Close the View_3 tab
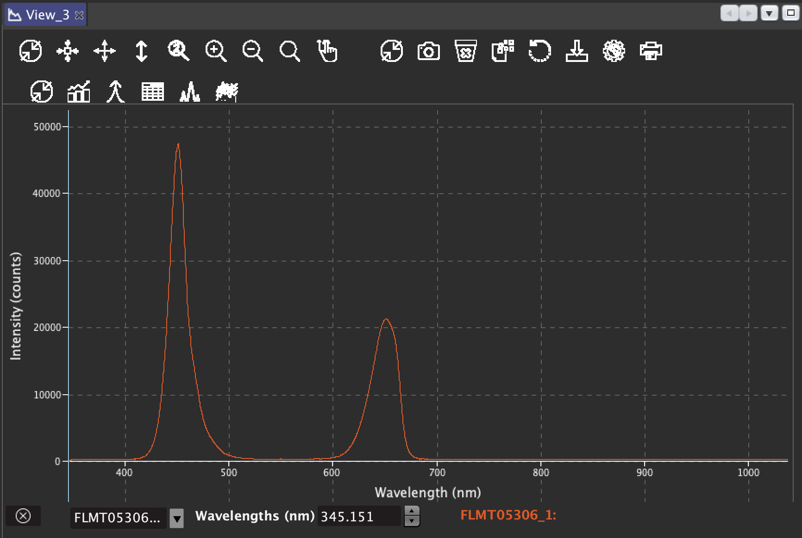This screenshot has height=538, width=802. 79,15
